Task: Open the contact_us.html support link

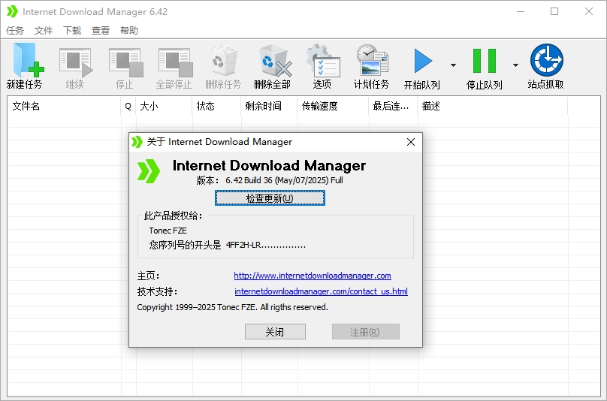Action: click(x=321, y=291)
